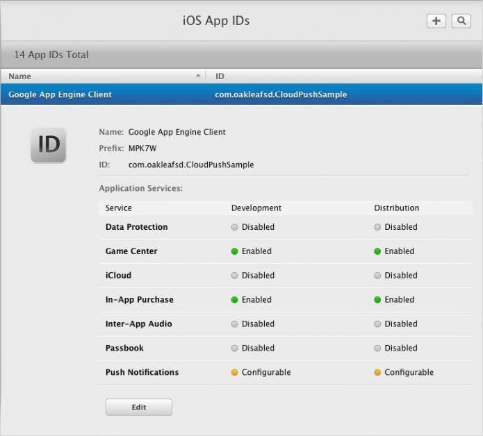Screen dimensions: 483x436
Task: Click Data Protection Development 'Disabled' text
Action: point(258,227)
